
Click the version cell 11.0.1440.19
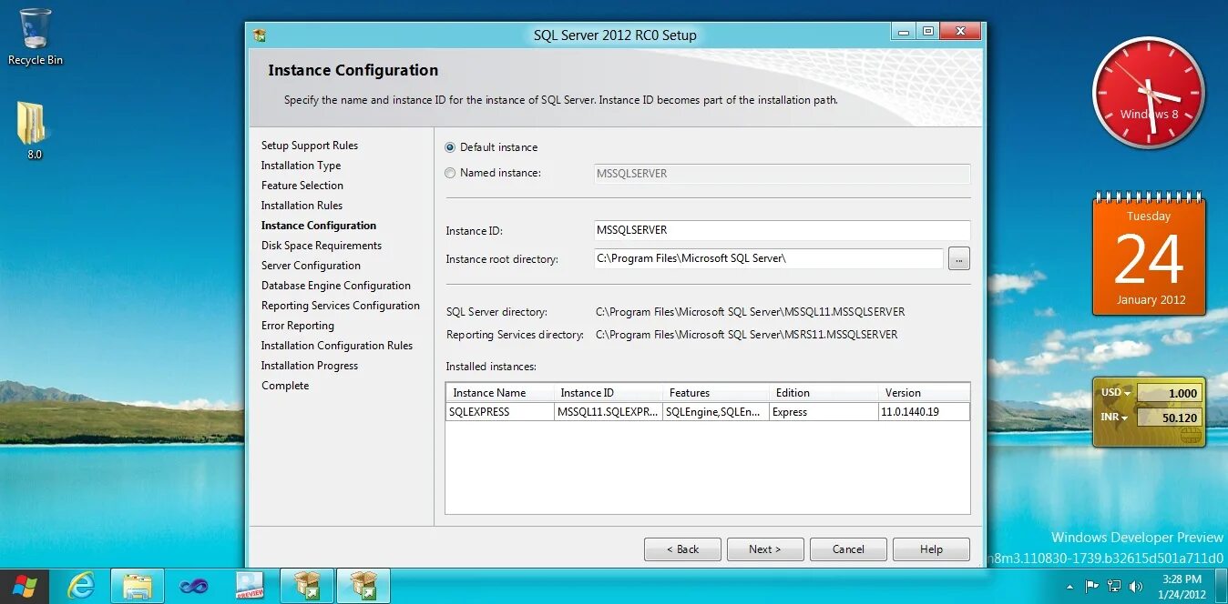(x=924, y=412)
